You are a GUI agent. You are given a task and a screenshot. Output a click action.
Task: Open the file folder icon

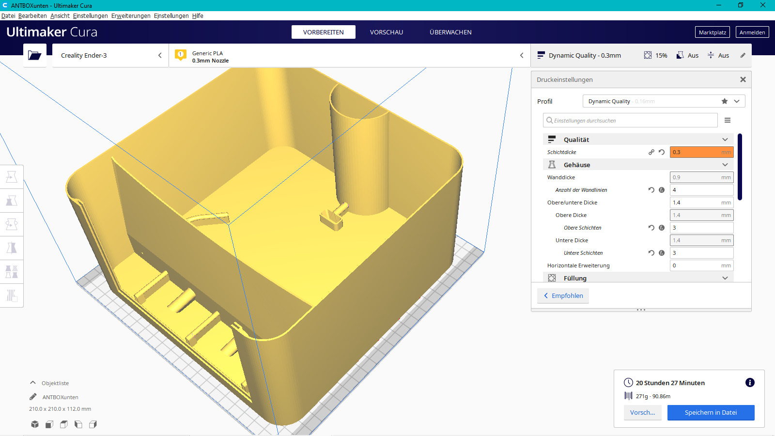click(x=34, y=55)
